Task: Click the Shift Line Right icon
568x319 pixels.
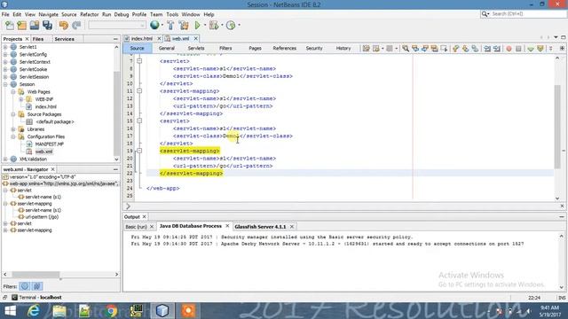Action: coord(497,49)
